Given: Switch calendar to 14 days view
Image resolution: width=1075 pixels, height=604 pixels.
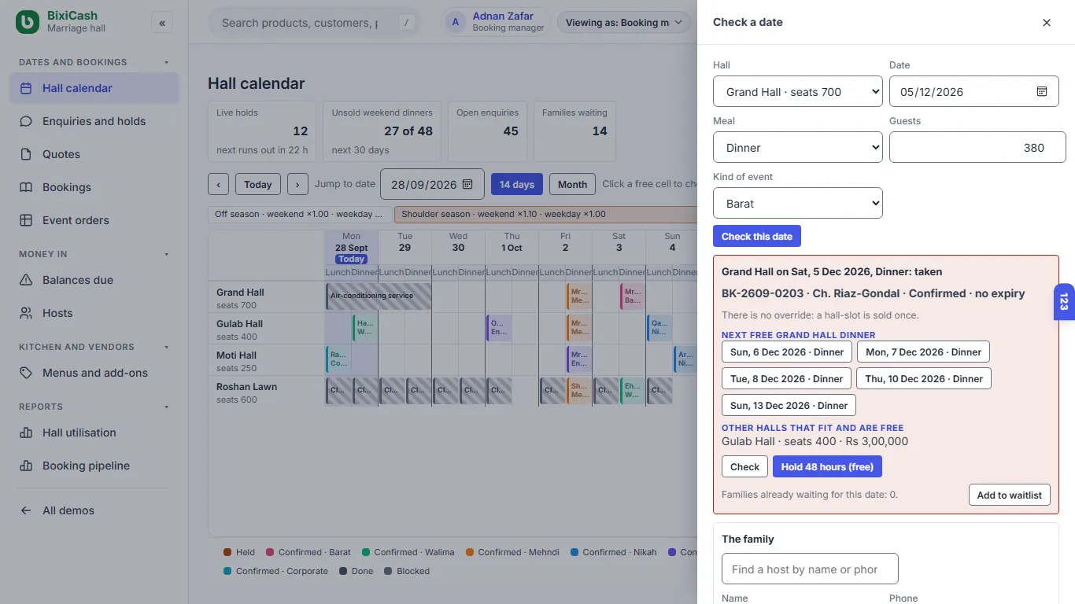Looking at the screenshot, I should click(x=517, y=184).
